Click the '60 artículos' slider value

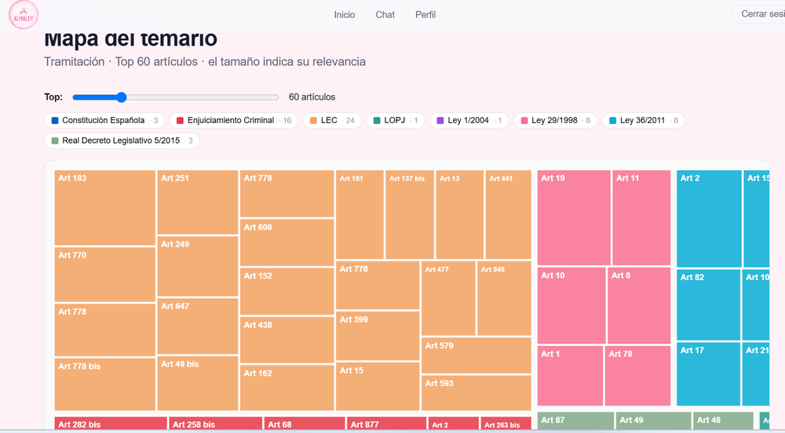[312, 97]
